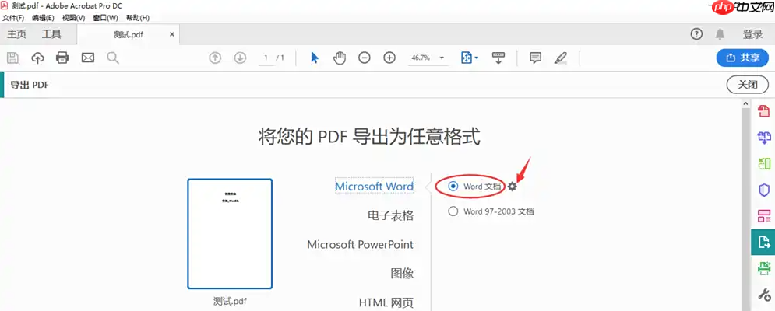The width and height of the screenshot is (775, 311).
Task: Open Protect shield tool in sidebar
Action: point(764,190)
